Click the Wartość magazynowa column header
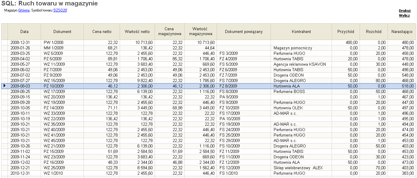Viewport: 417px width, 178px height. pyautogui.click(x=200, y=31)
